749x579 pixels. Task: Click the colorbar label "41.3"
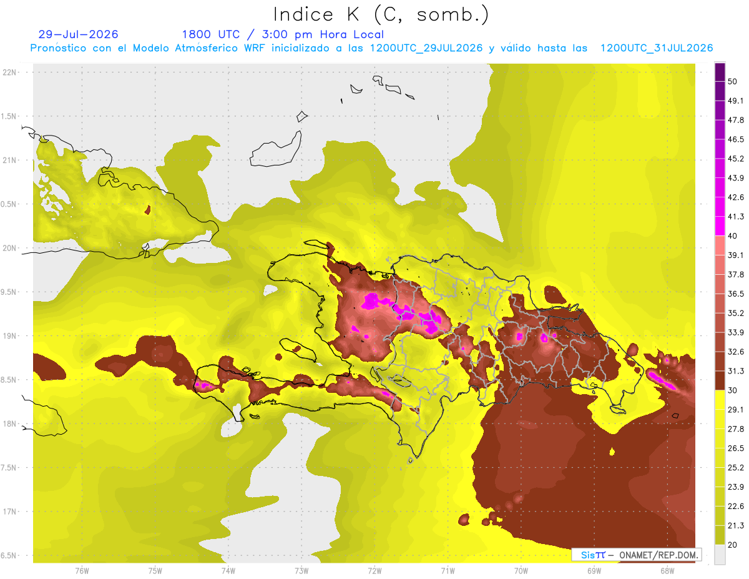tap(737, 217)
